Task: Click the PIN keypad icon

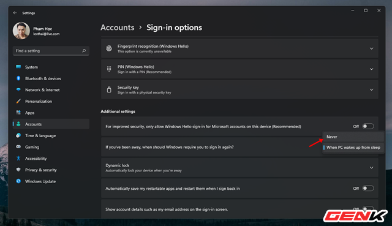Action: 109,69
